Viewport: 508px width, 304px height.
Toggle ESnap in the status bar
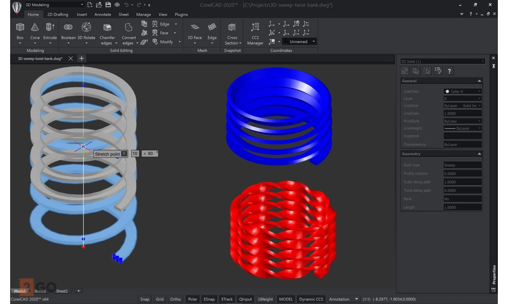point(209,299)
